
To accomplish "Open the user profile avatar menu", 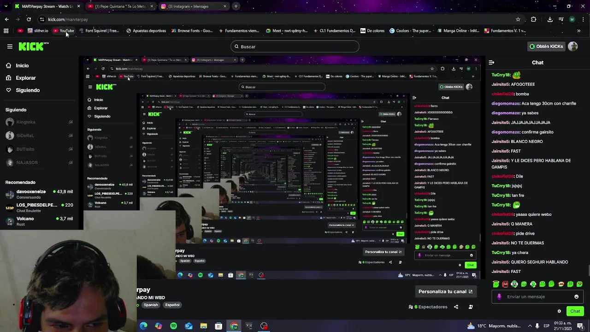I will coord(573,47).
